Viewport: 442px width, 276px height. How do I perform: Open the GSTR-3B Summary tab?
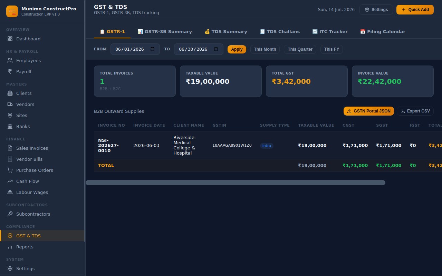(165, 31)
